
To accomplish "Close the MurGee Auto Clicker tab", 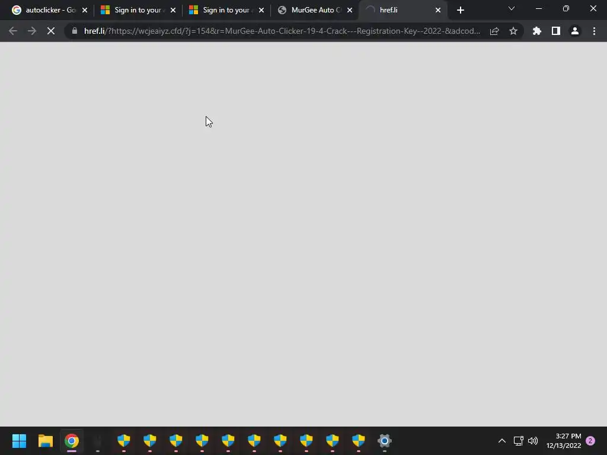I will (x=350, y=10).
